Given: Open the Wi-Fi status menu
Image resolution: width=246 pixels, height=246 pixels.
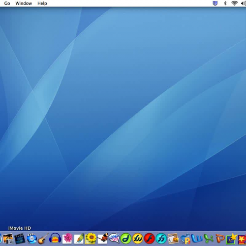Looking at the screenshot, I should tap(235, 3).
